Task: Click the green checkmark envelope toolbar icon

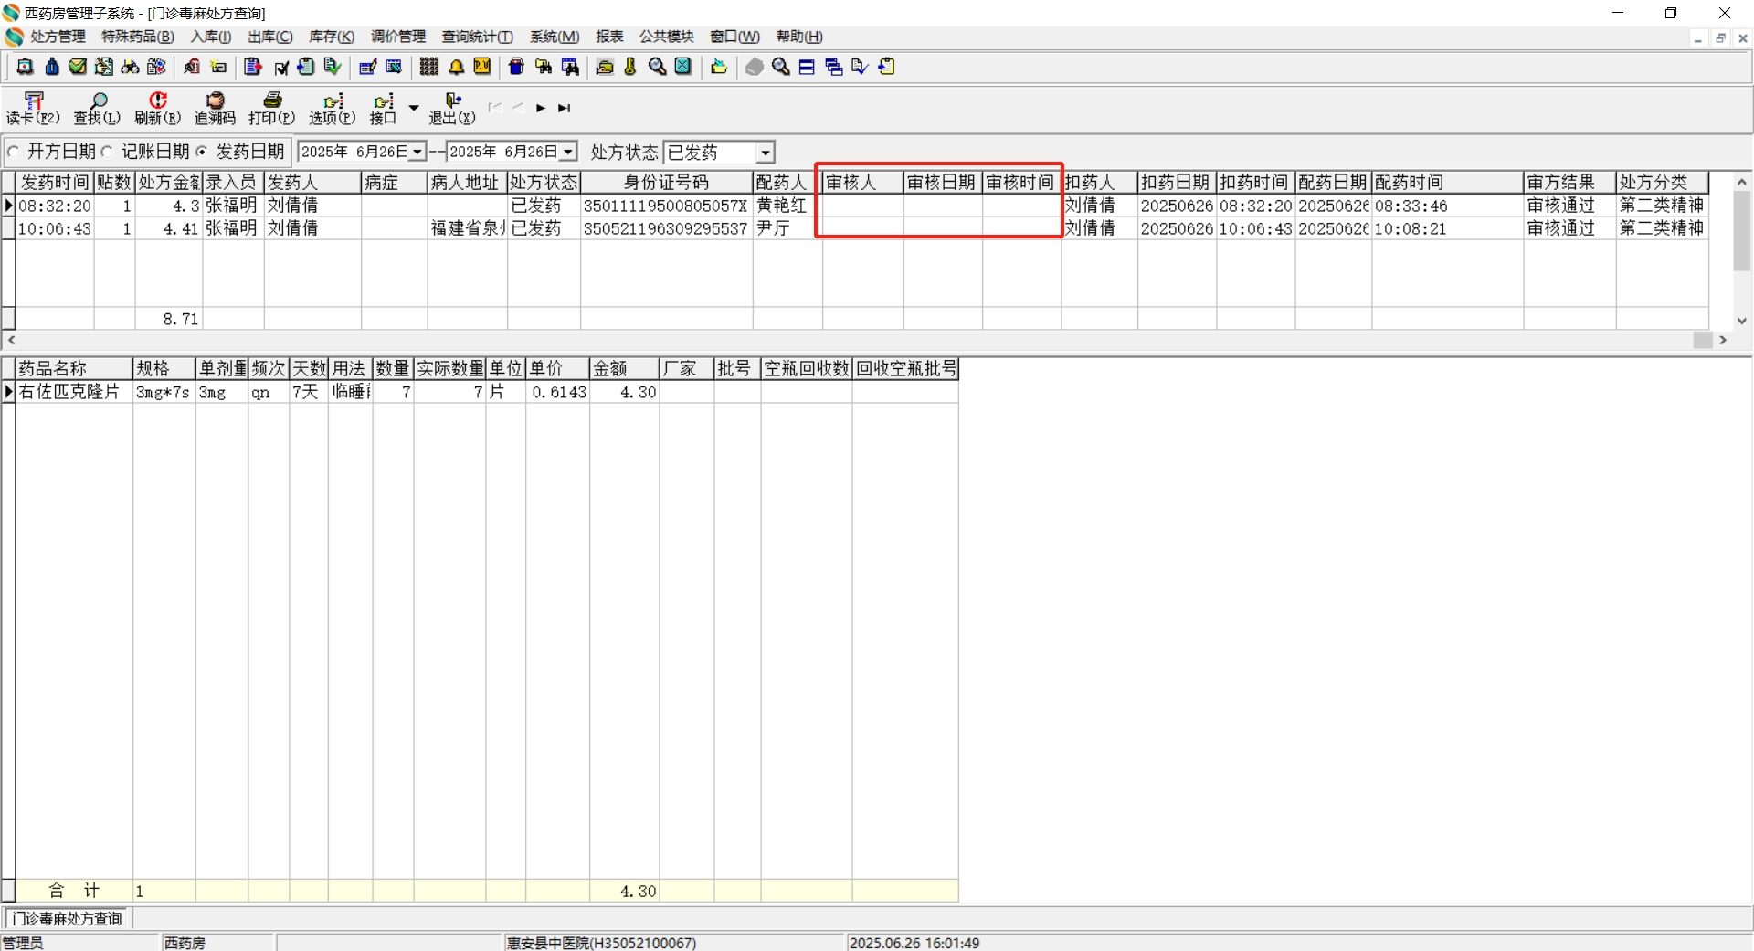Action: coord(78,67)
